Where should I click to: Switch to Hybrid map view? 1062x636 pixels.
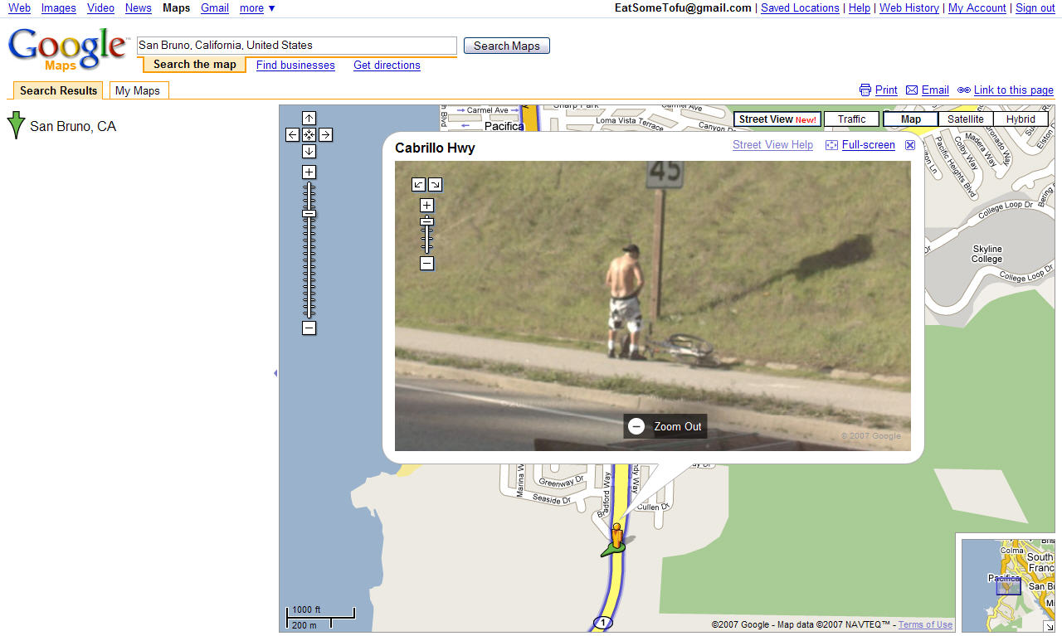click(1021, 119)
